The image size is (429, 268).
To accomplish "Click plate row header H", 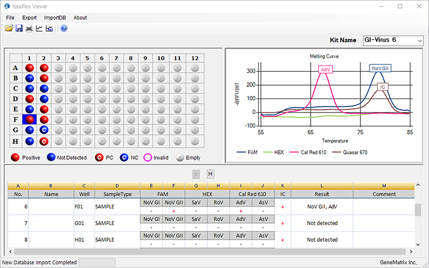I will (16, 142).
